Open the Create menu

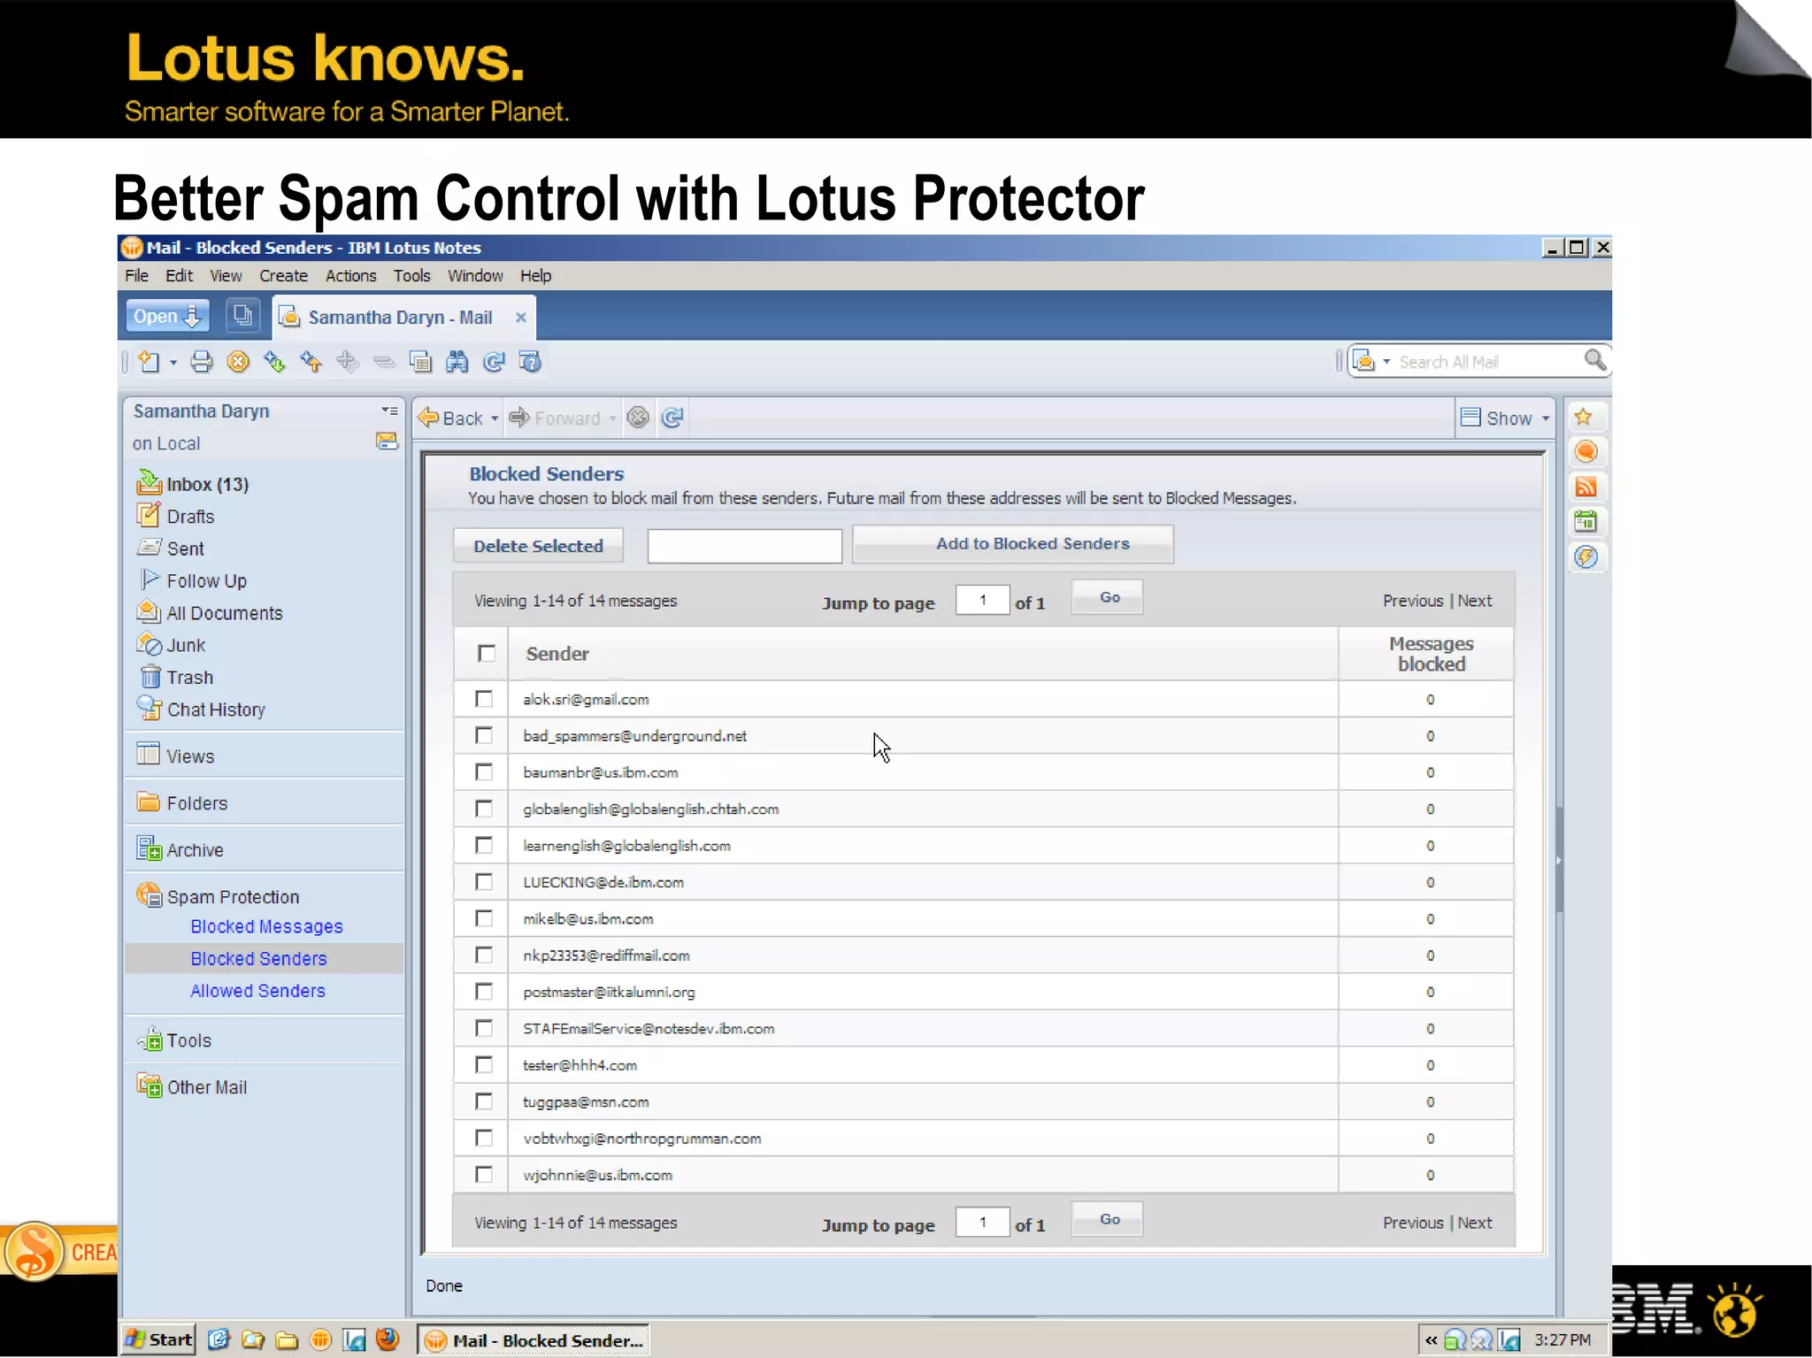pos(283,276)
